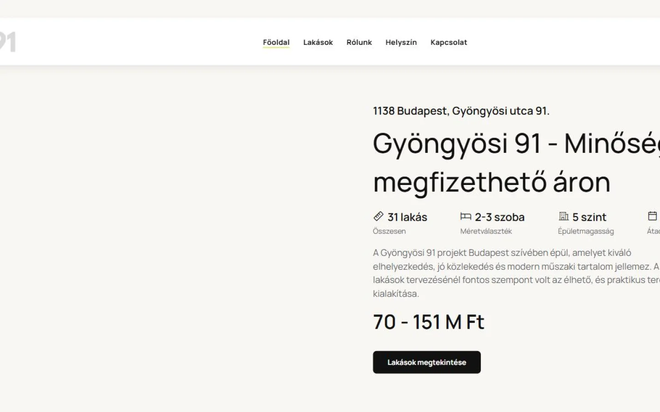Select Helyszín in the navigation

click(x=401, y=42)
